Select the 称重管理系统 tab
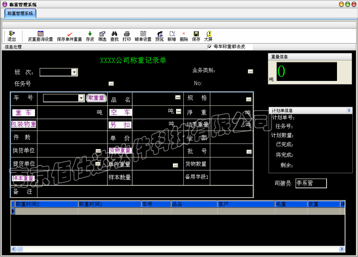The image size is (358, 257). point(20,13)
